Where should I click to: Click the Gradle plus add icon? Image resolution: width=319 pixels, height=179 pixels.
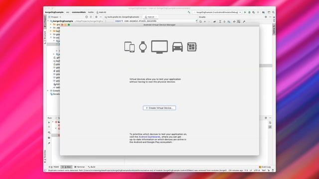(x=205, y=21)
